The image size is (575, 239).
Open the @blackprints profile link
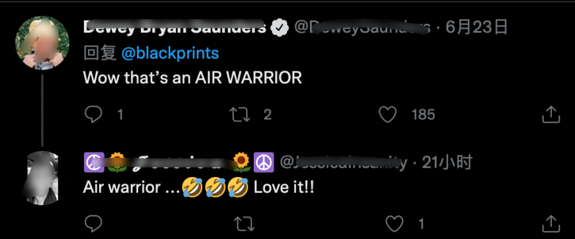coord(170,53)
